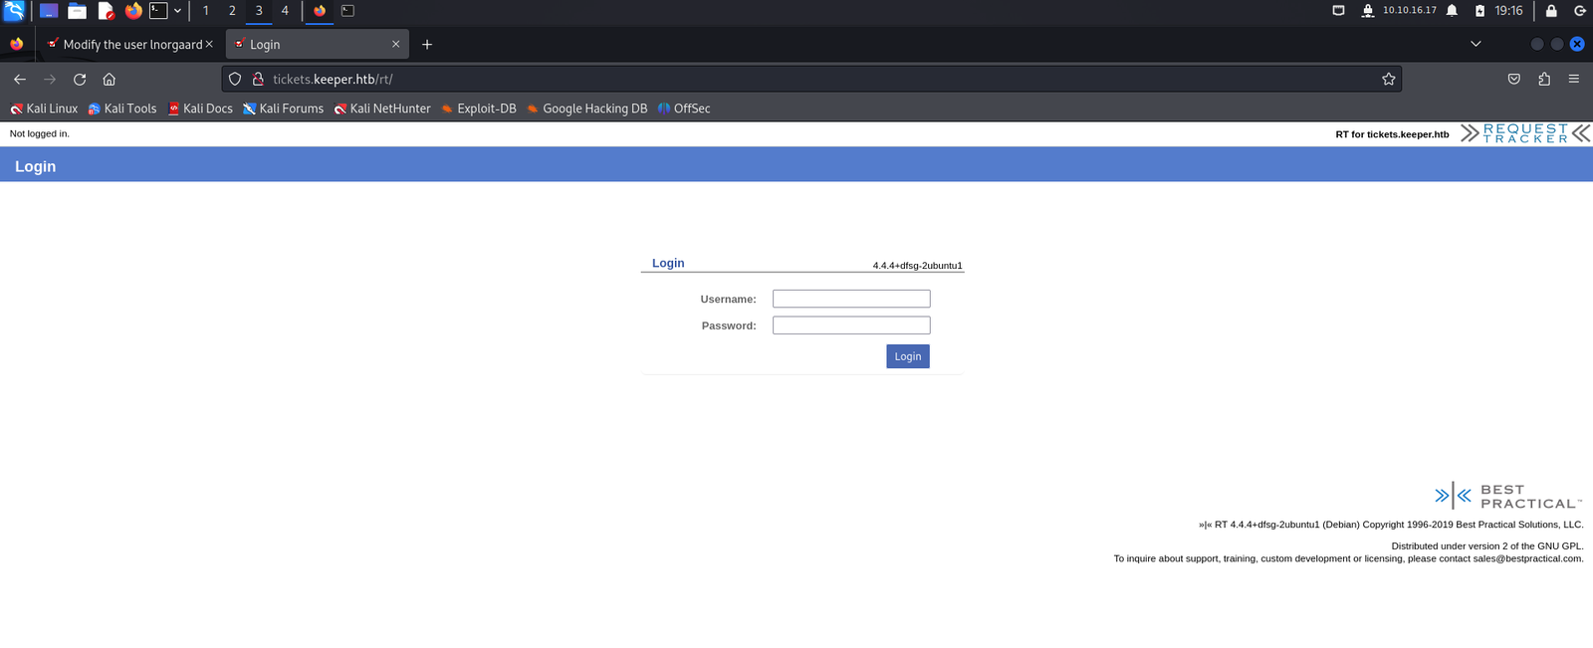Click in the Password input field
This screenshot has height=648, width=1593.
click(850, 325)
